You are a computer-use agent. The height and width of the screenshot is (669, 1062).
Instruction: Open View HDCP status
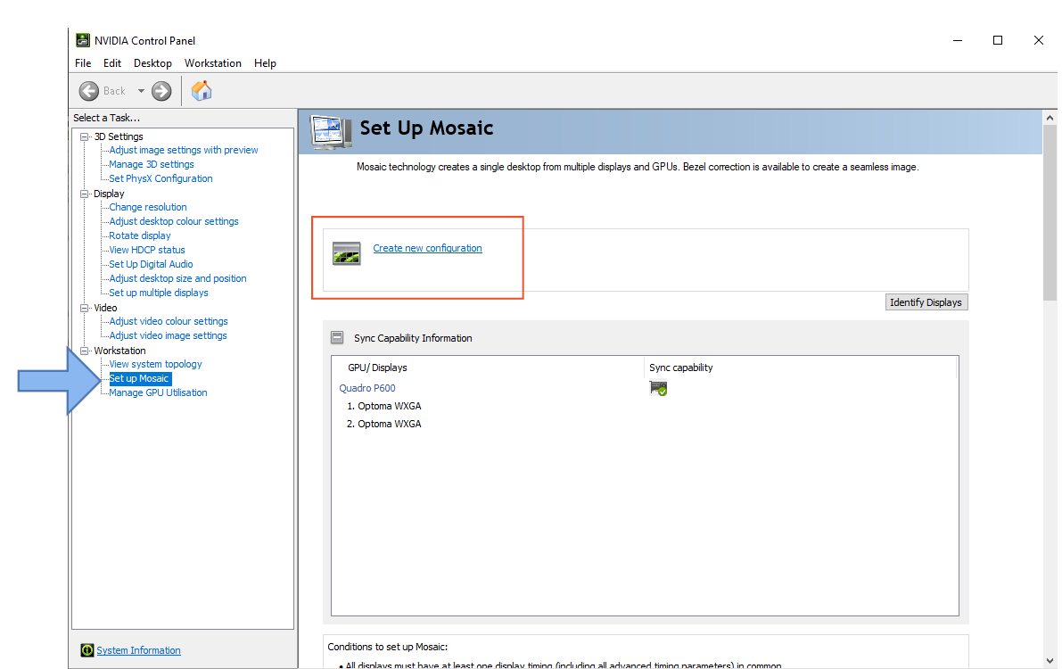pos(147,250)
